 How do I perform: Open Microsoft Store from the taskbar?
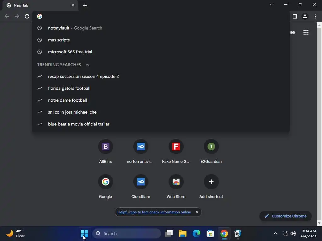pyautogui.click(x=210, y=233)
